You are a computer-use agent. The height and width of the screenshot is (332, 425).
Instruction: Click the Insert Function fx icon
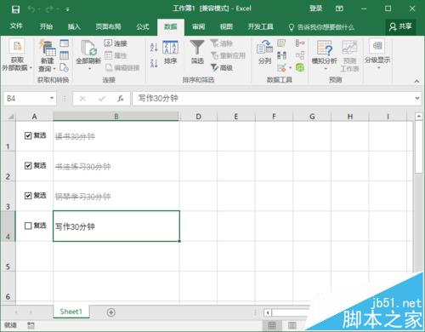coord(120,99)
